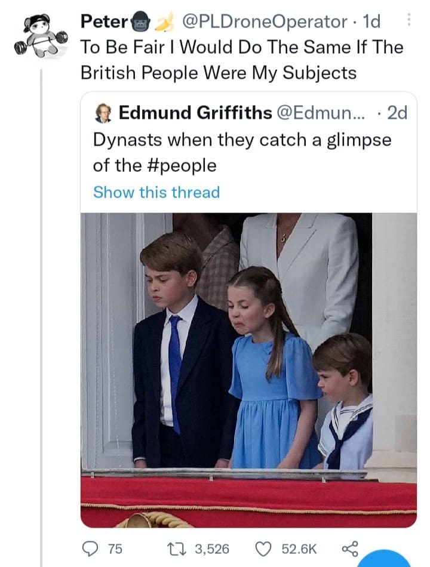
Task: Open the three-dot more options menu
Action: (x=409, y=21)
